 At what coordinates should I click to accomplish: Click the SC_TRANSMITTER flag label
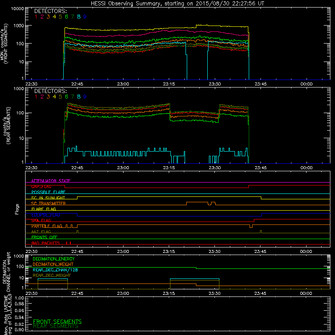(49, 204)
